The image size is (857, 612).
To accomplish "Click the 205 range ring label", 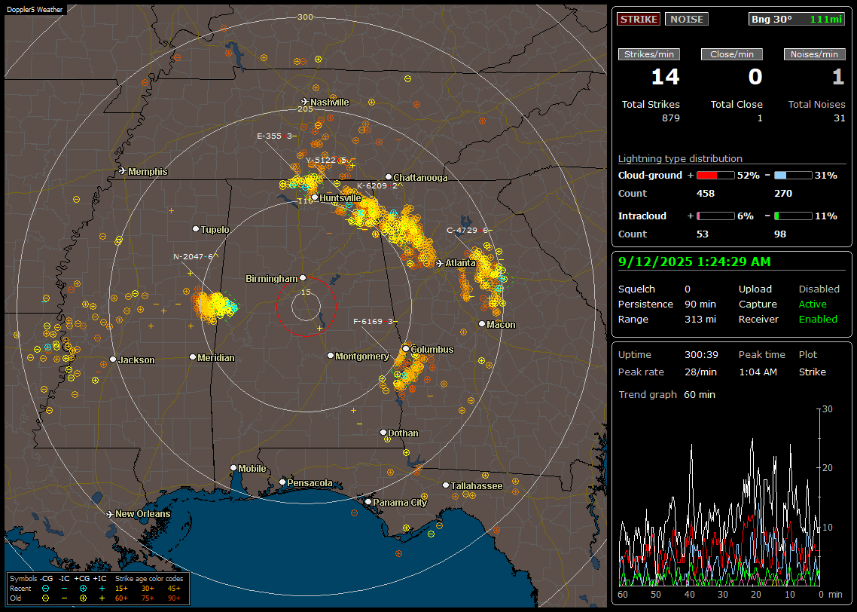I will 305,109.
